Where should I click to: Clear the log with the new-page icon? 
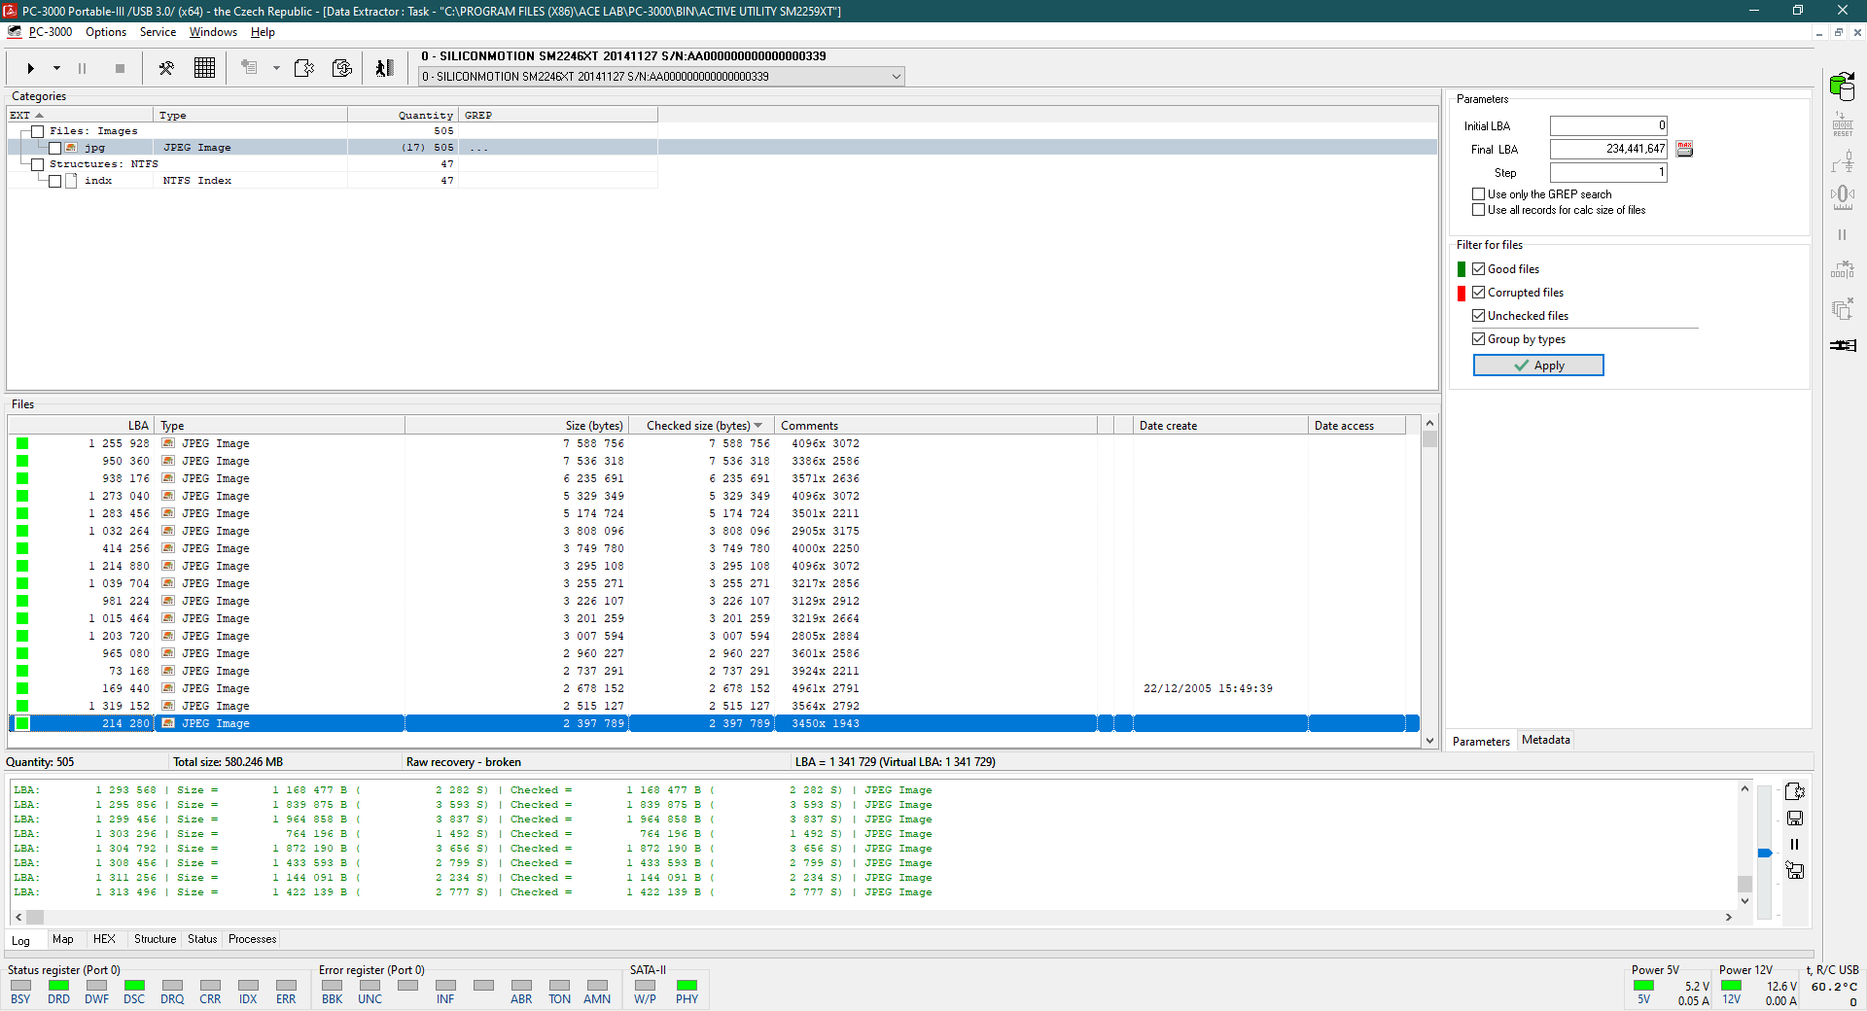coord(1795,791)
